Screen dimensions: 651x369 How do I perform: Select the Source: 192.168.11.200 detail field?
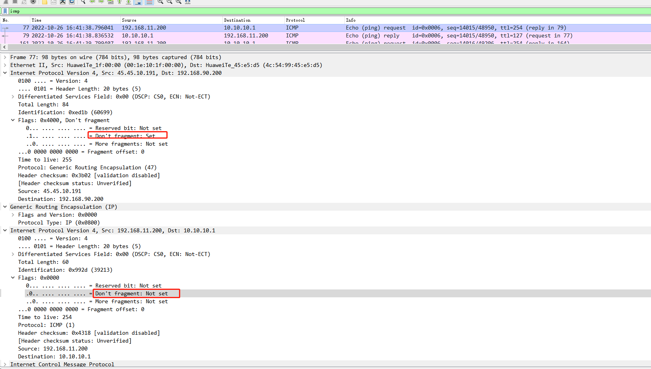(53, 349)
